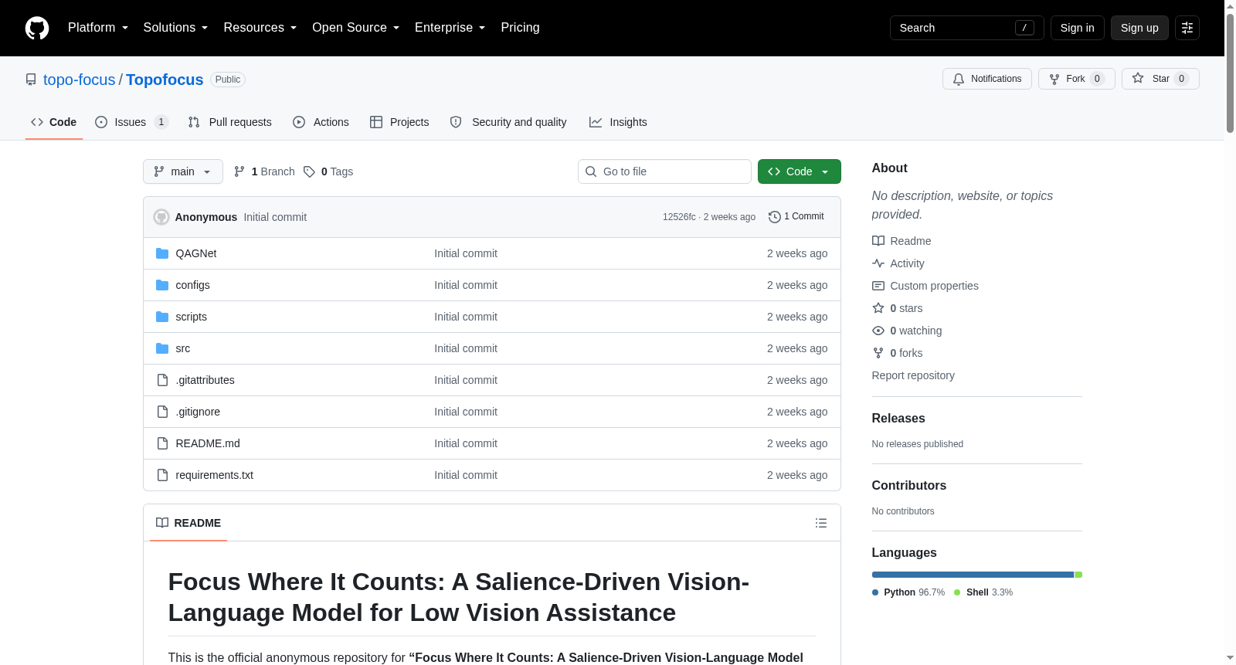Open the green Code dropdown button
This screenshot has height=665, width=1236.
pos(800,171)
